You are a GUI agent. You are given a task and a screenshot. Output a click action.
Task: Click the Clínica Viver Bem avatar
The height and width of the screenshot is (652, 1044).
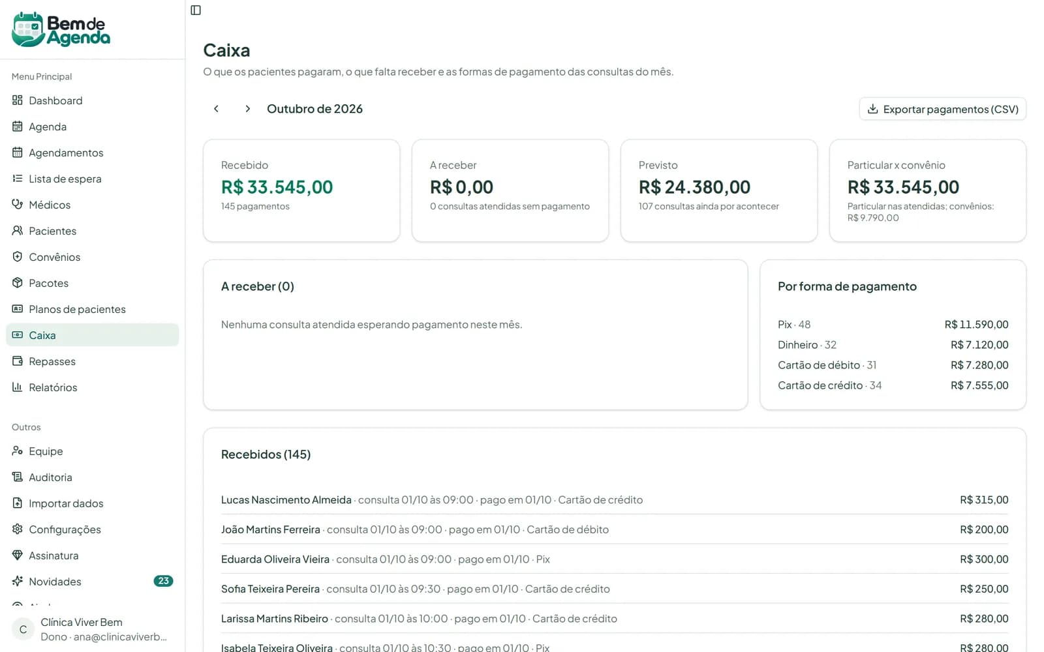click(x=23, y=629)
